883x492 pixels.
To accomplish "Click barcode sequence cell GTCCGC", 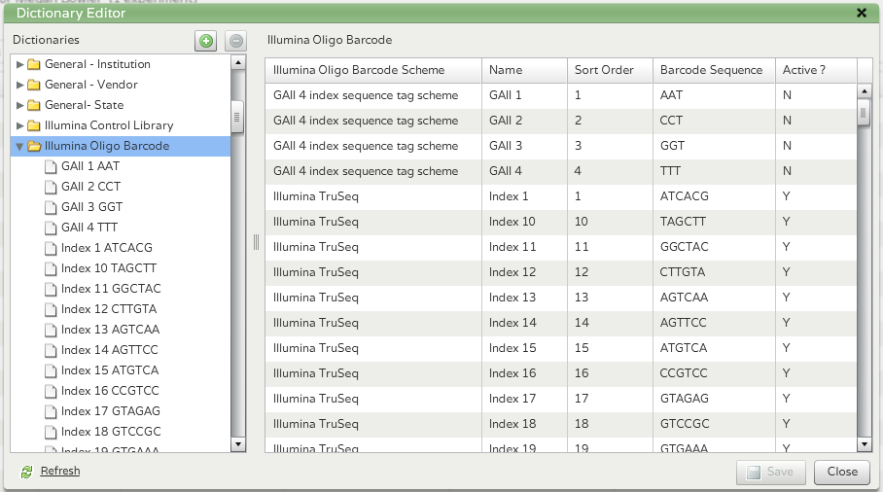I will (x=714, y=424).
